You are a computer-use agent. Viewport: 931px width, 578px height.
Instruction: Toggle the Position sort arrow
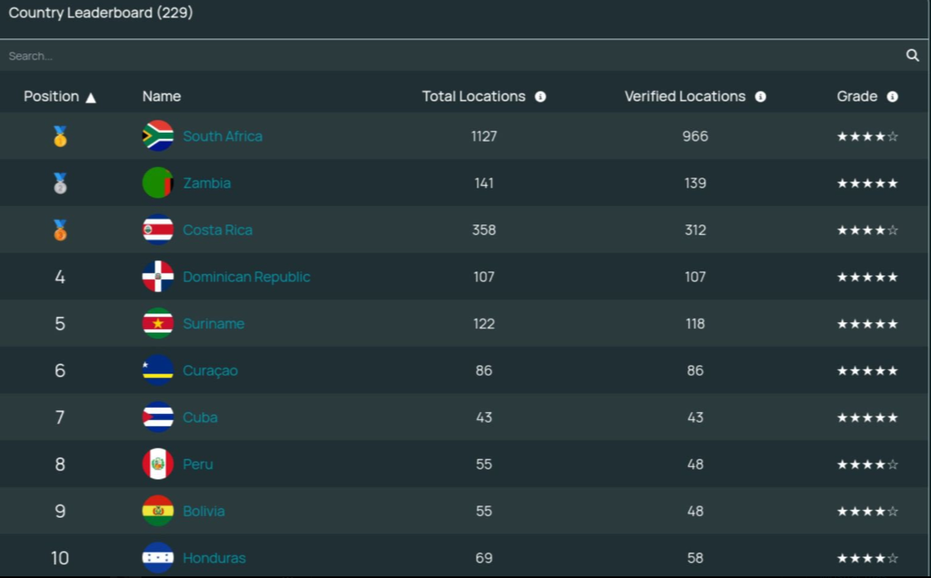coord(91,98)
